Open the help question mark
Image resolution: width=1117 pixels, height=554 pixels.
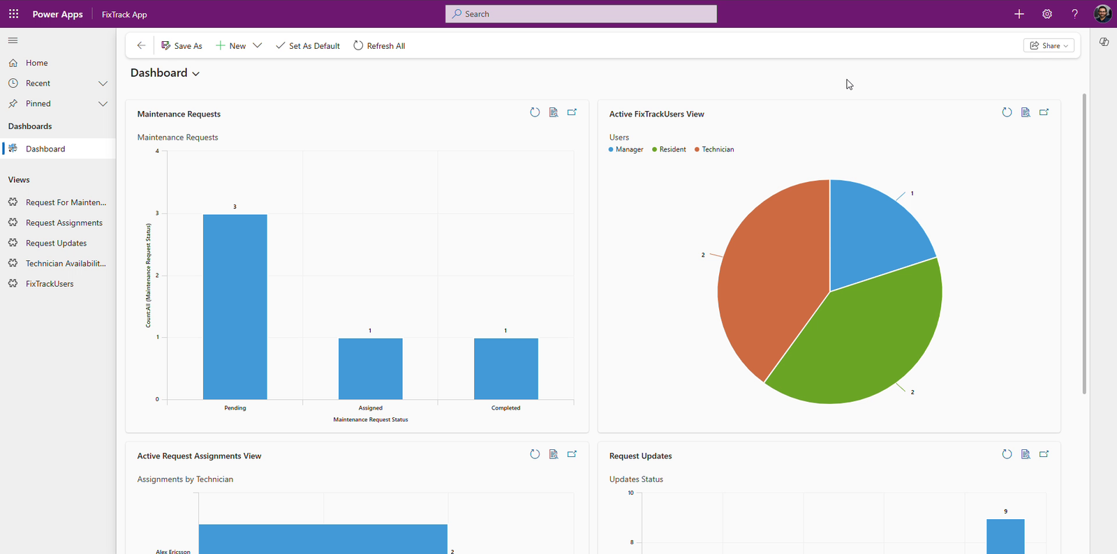tap(1074, 14)
